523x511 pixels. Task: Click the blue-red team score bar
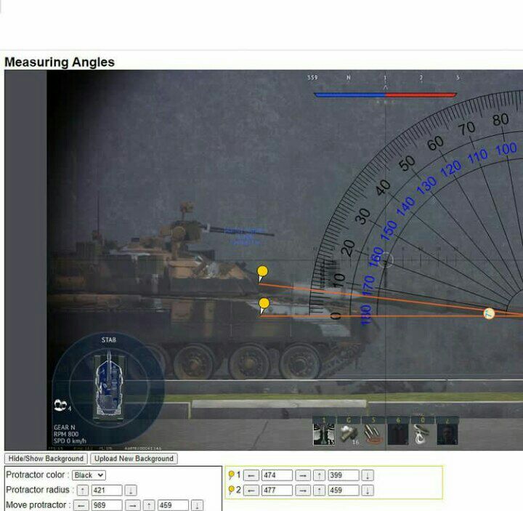pos(385,94)
